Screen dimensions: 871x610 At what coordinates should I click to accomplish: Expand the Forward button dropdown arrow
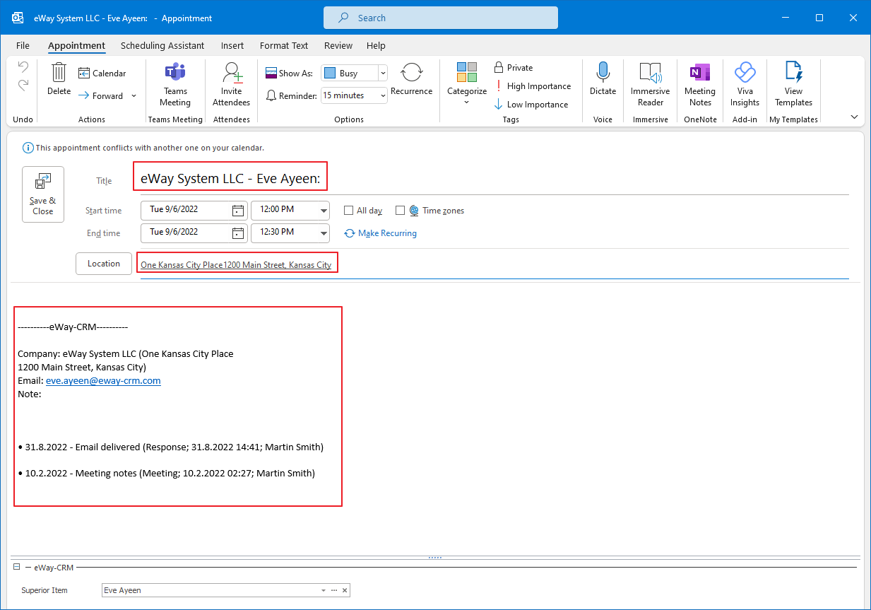click(x=134, y=96)
